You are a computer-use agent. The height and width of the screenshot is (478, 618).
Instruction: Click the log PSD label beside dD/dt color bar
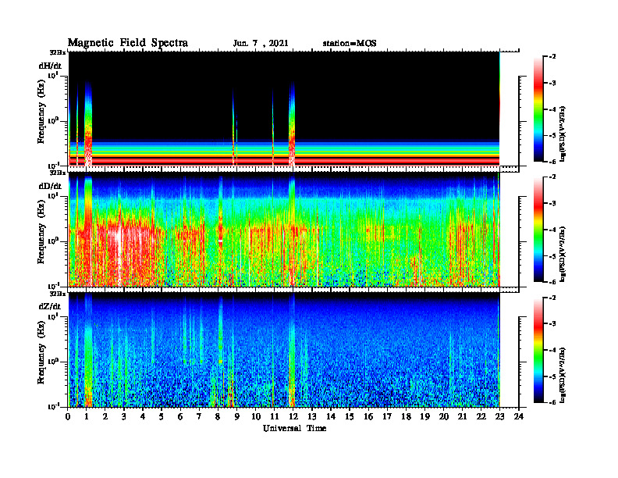pos(563,255)
